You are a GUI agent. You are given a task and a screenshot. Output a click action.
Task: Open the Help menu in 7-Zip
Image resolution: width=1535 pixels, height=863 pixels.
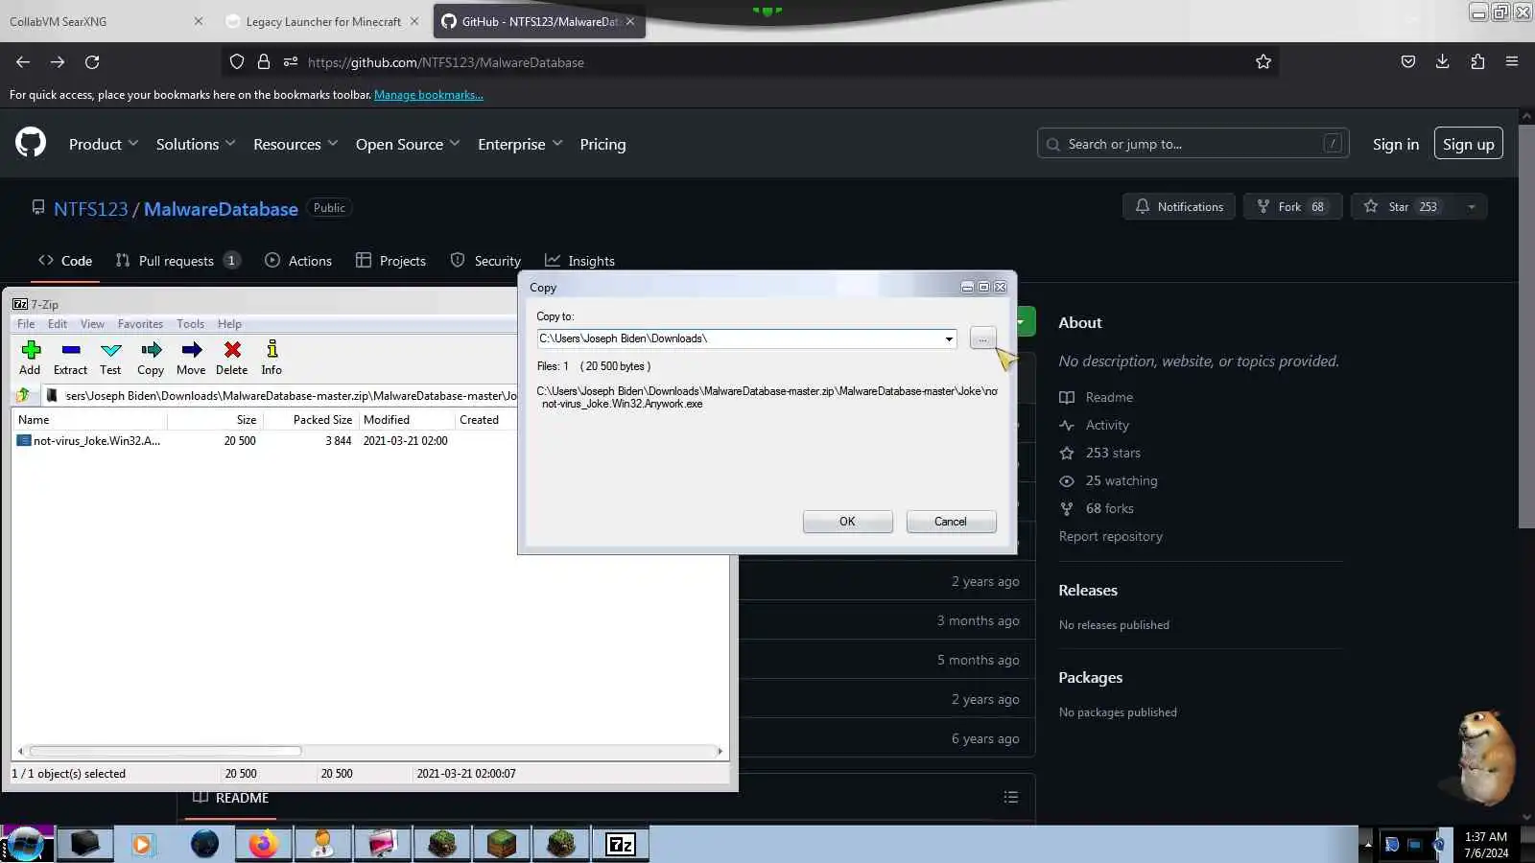coord(229,324)
